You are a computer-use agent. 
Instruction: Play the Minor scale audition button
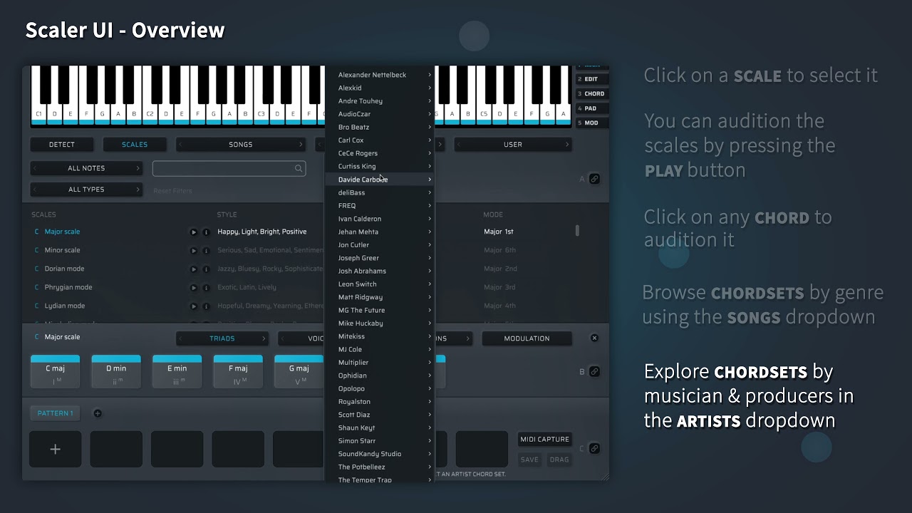tap(193, 250)
